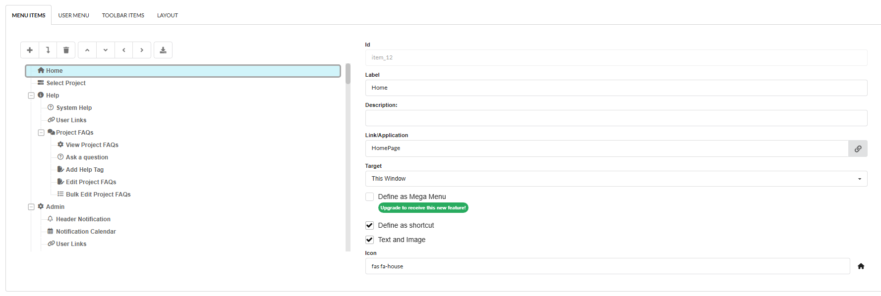Uncheck Define as shortcut
This screenshot has width=881, height=296.
pos(369,225)
